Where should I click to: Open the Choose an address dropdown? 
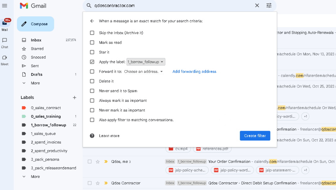(143, 71)
